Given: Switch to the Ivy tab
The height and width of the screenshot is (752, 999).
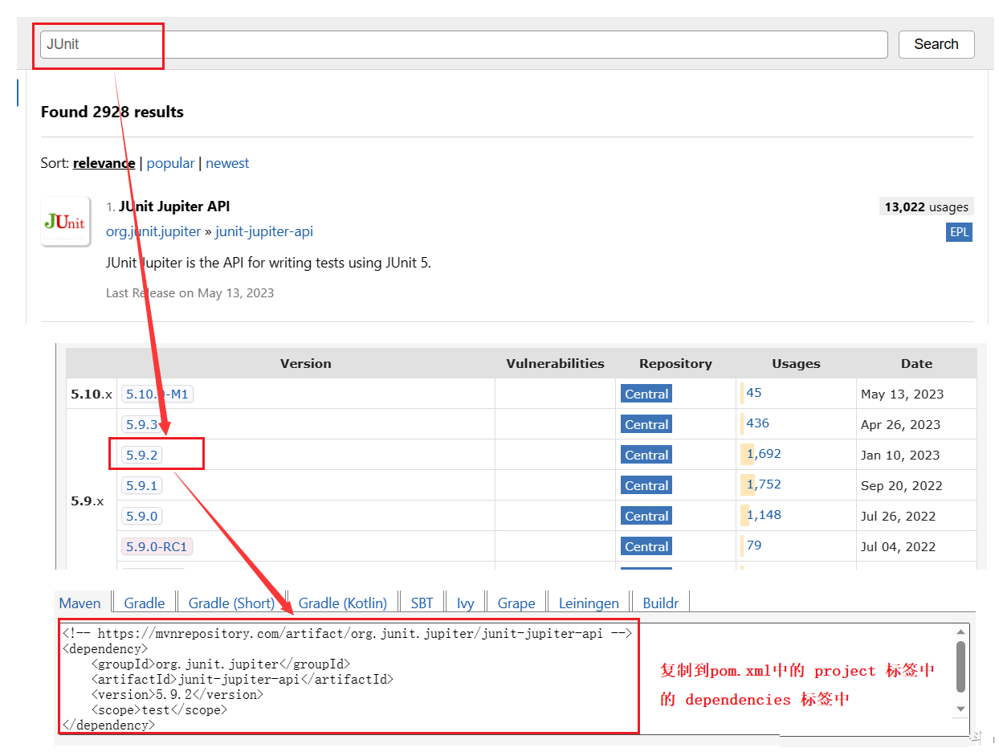Looking at the screenshot, I should [x=466, y=603].
